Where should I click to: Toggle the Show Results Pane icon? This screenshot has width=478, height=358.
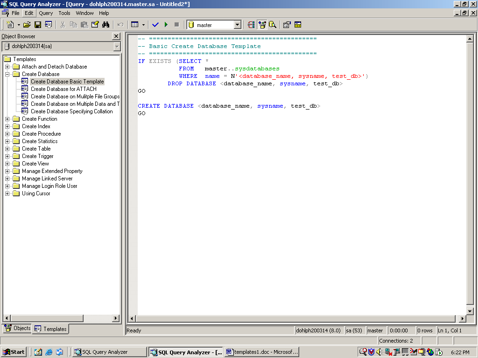point(298,25)
